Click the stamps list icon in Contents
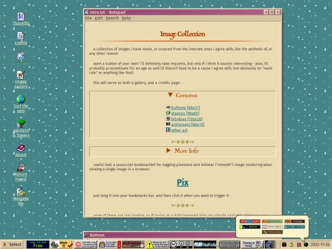The height and width of the screenshot is (249, 332). pos(168,113)
